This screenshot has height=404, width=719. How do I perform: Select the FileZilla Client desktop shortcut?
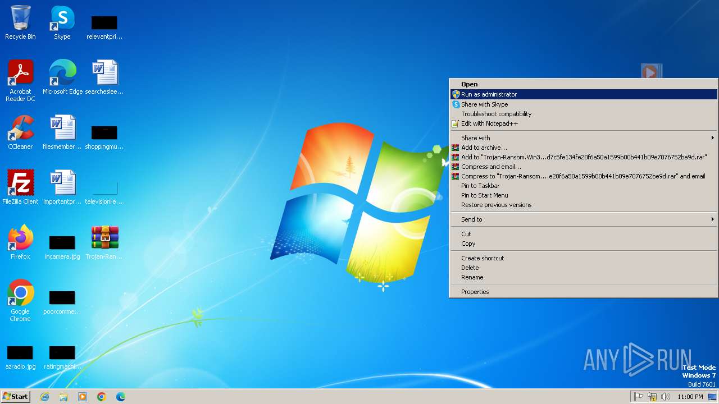click(x=20, y=187)
